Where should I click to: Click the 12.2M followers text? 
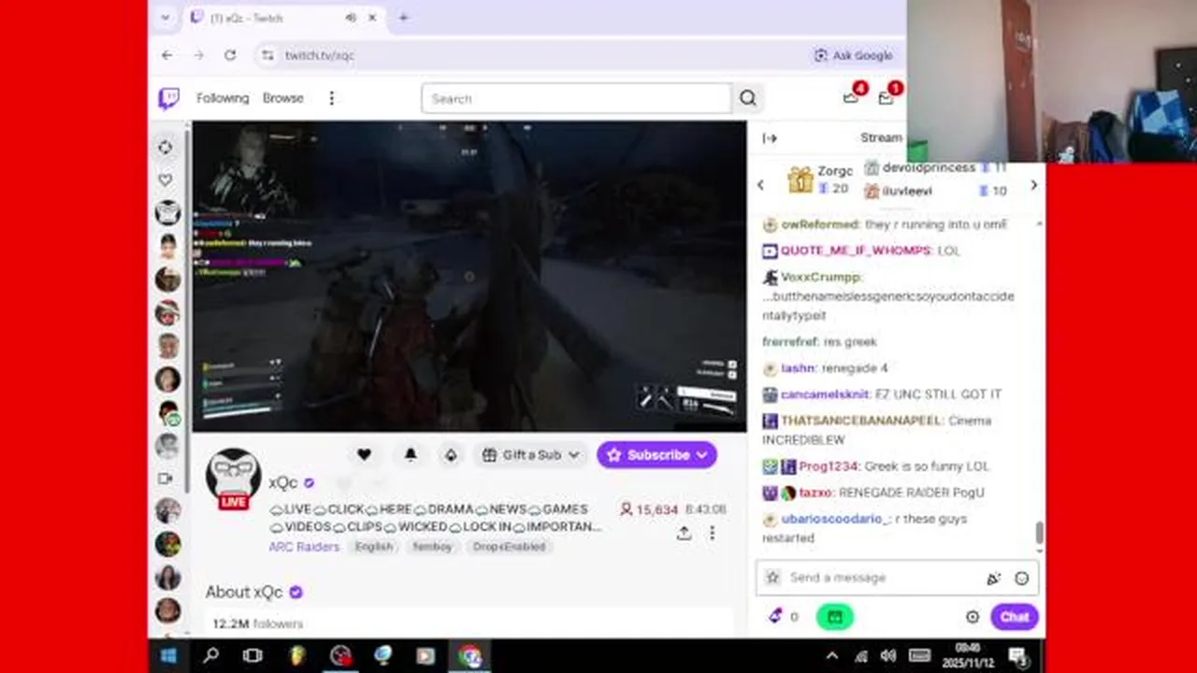point(257,623)
